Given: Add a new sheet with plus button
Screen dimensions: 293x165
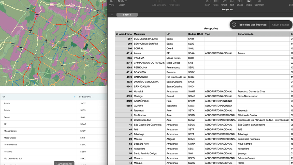Looking at the screenshot, I should [x=112, y=15].
